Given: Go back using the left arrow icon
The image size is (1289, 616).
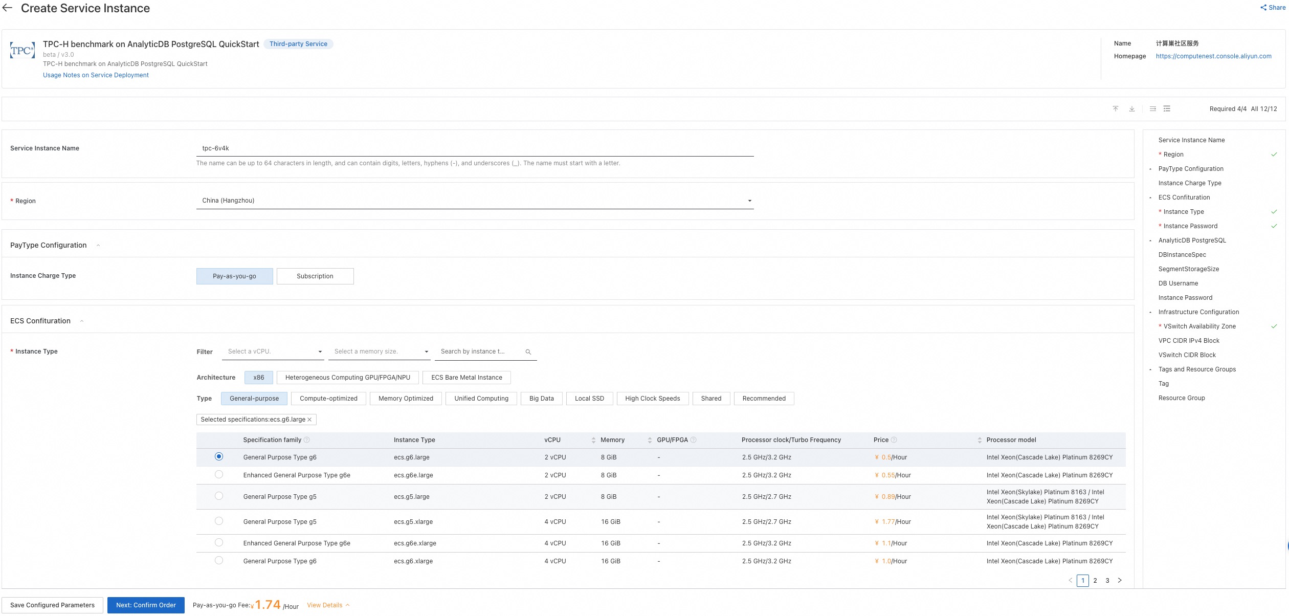Looking at the screenshot, I should click(x=7, y=8).
